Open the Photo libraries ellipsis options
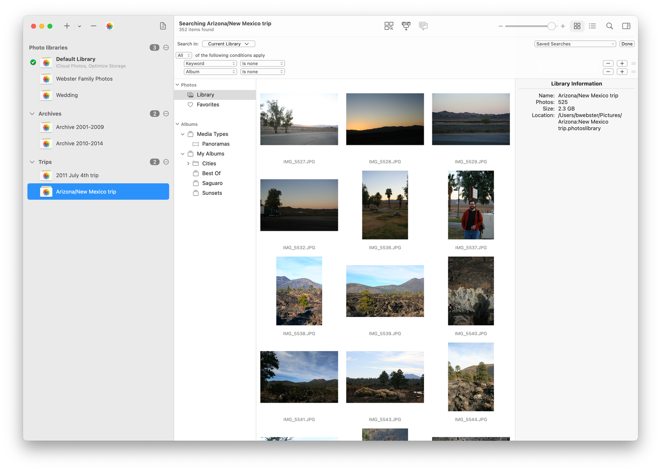The width and height of the screenshot is (661, 471). [x=166, y=47]
